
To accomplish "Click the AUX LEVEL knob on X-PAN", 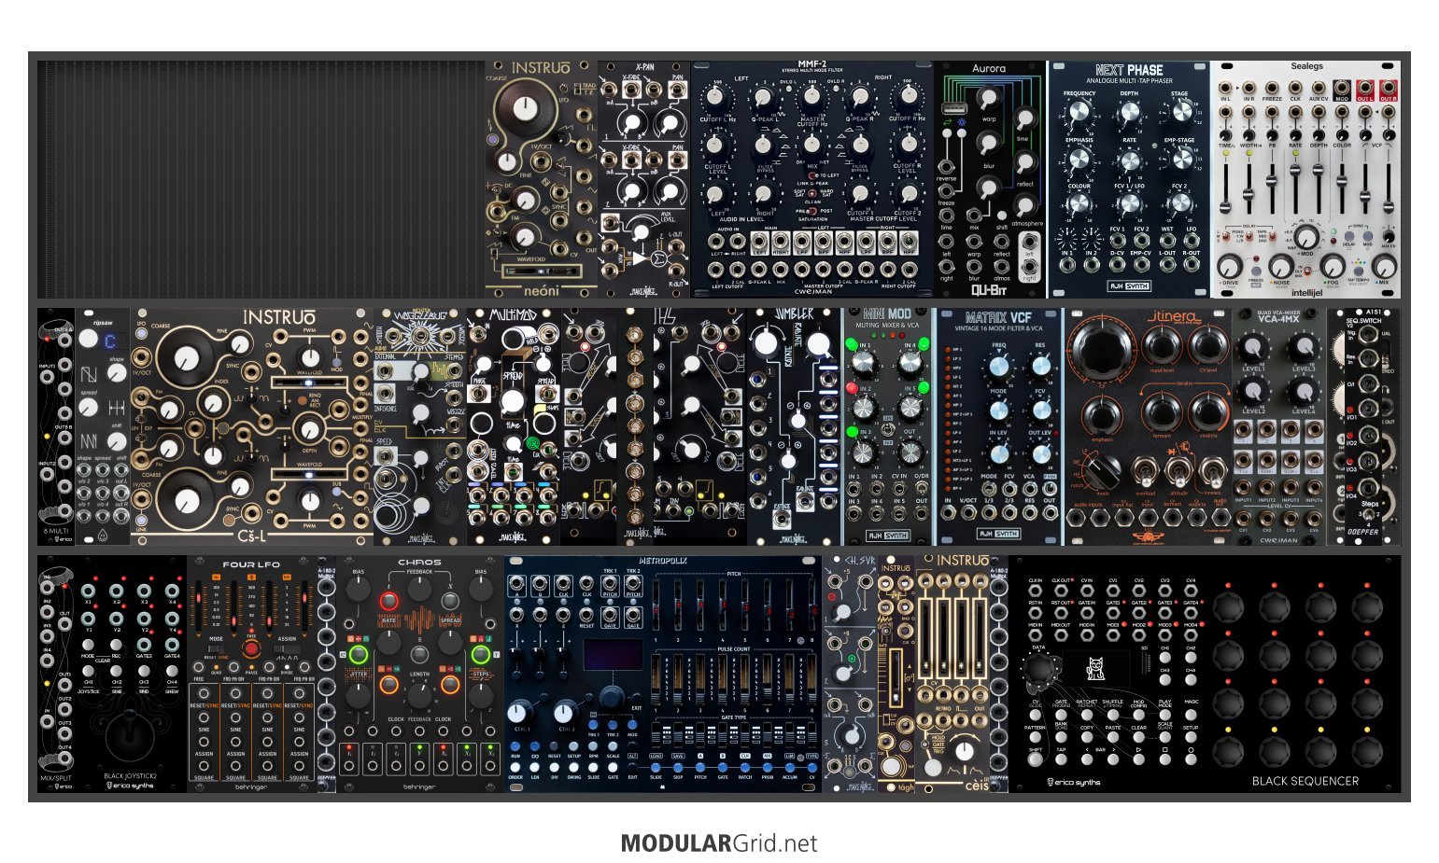I will [642, 232].
